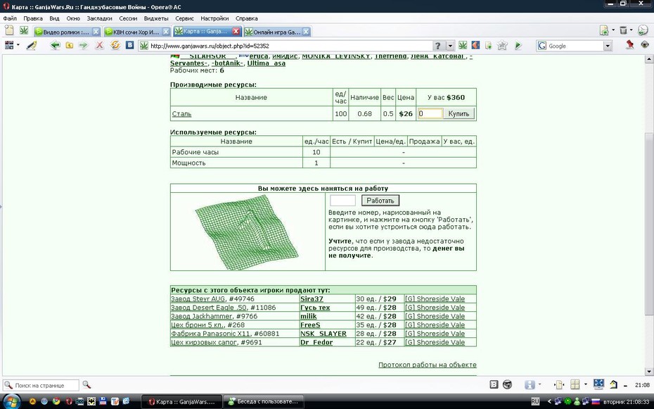Click the question mark icon in the address bar
This screenshot has height=409, width=654.
[x=437, y=46]
